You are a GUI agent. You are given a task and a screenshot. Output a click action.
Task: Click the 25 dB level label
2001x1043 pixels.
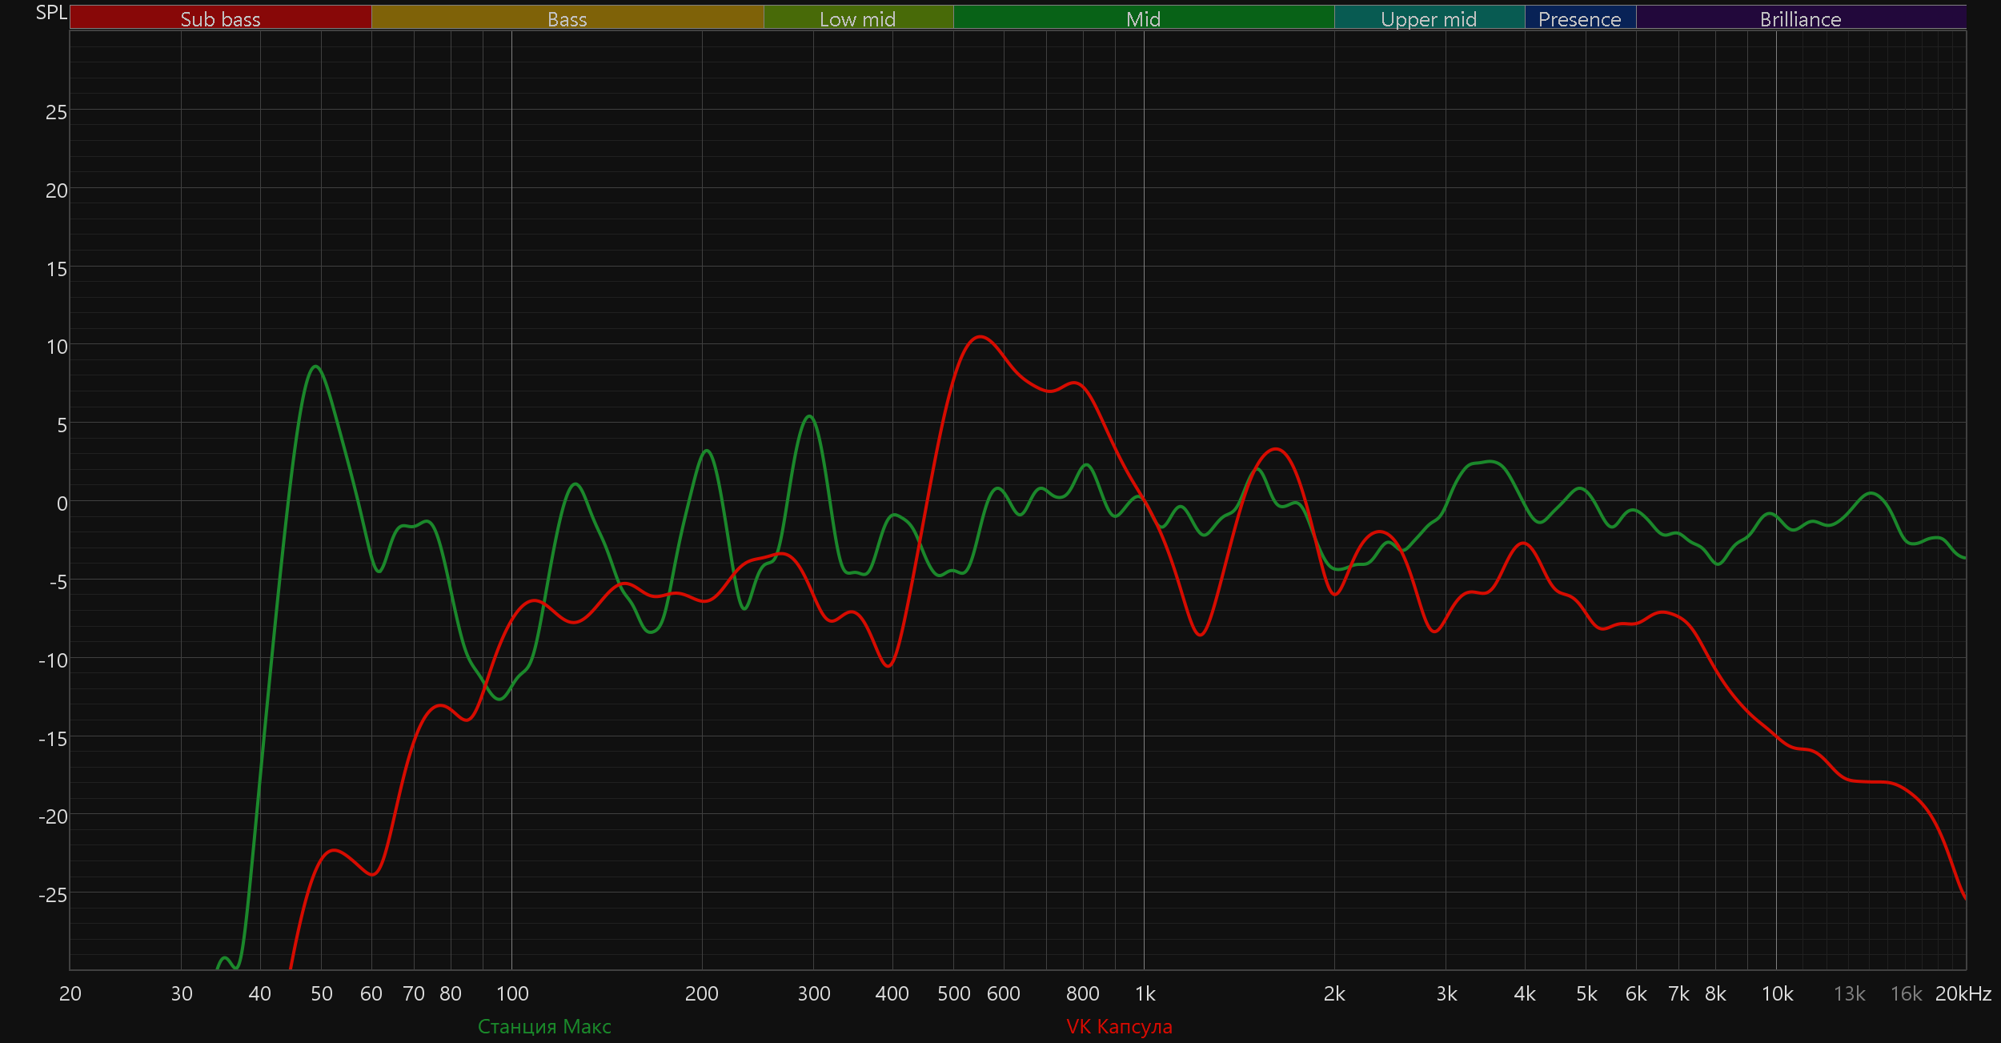[x=56, y=112]
